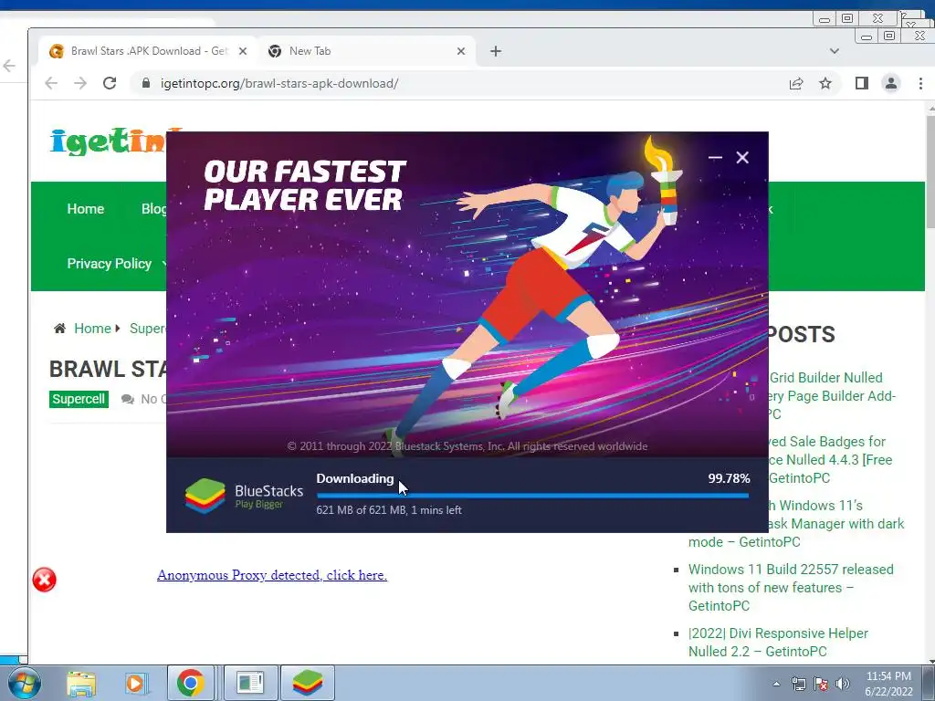Click the address bar URL field

pyautogui.click(x=465, y=83)
